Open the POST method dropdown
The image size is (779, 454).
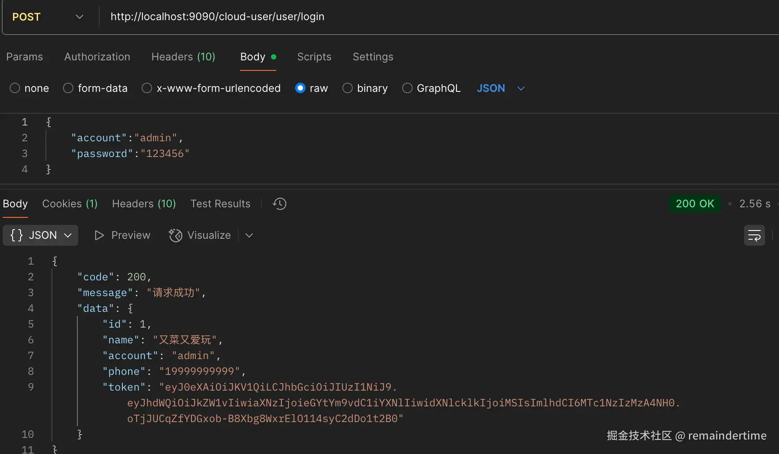point(47,17)
